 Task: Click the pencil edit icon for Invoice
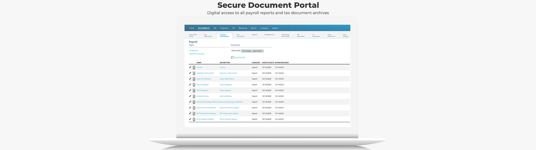[190, 67]
